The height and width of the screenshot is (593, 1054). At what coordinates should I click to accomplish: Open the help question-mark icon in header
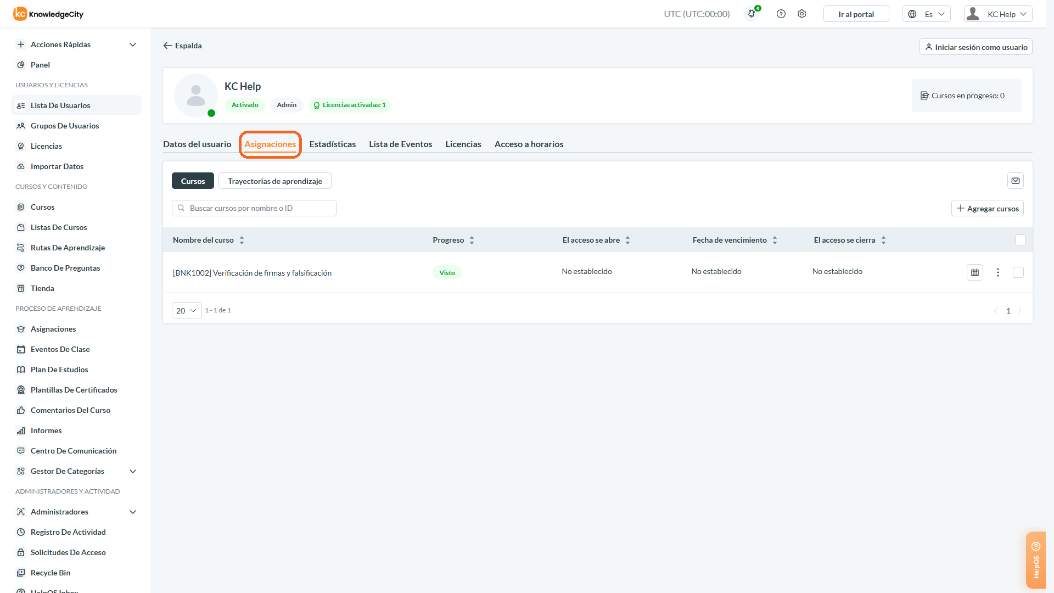(781, 14)
